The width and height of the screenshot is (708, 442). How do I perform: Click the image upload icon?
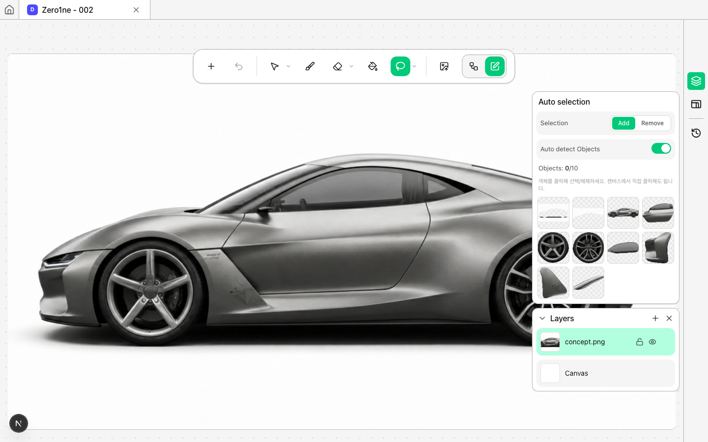444,66
